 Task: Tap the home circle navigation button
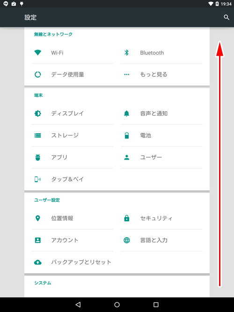(x=117, y=305)
